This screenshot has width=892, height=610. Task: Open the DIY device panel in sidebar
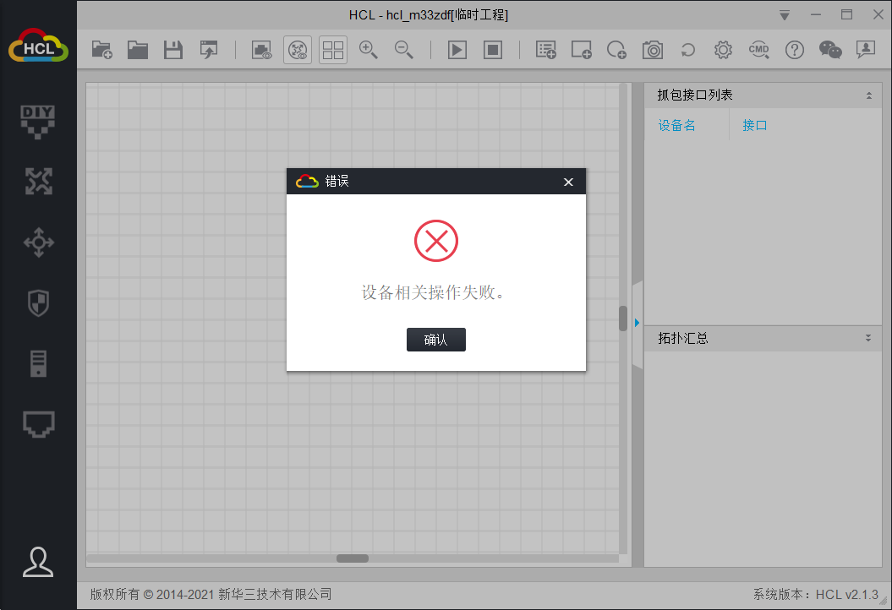coord(38,120)
